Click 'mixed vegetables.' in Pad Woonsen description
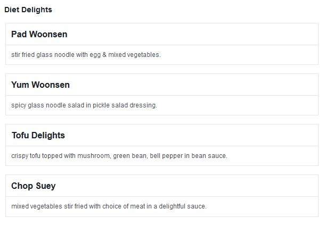This screenshot has height=225, width=325. click(134, 55)
